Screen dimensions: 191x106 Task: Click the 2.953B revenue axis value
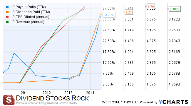[174, 30]
